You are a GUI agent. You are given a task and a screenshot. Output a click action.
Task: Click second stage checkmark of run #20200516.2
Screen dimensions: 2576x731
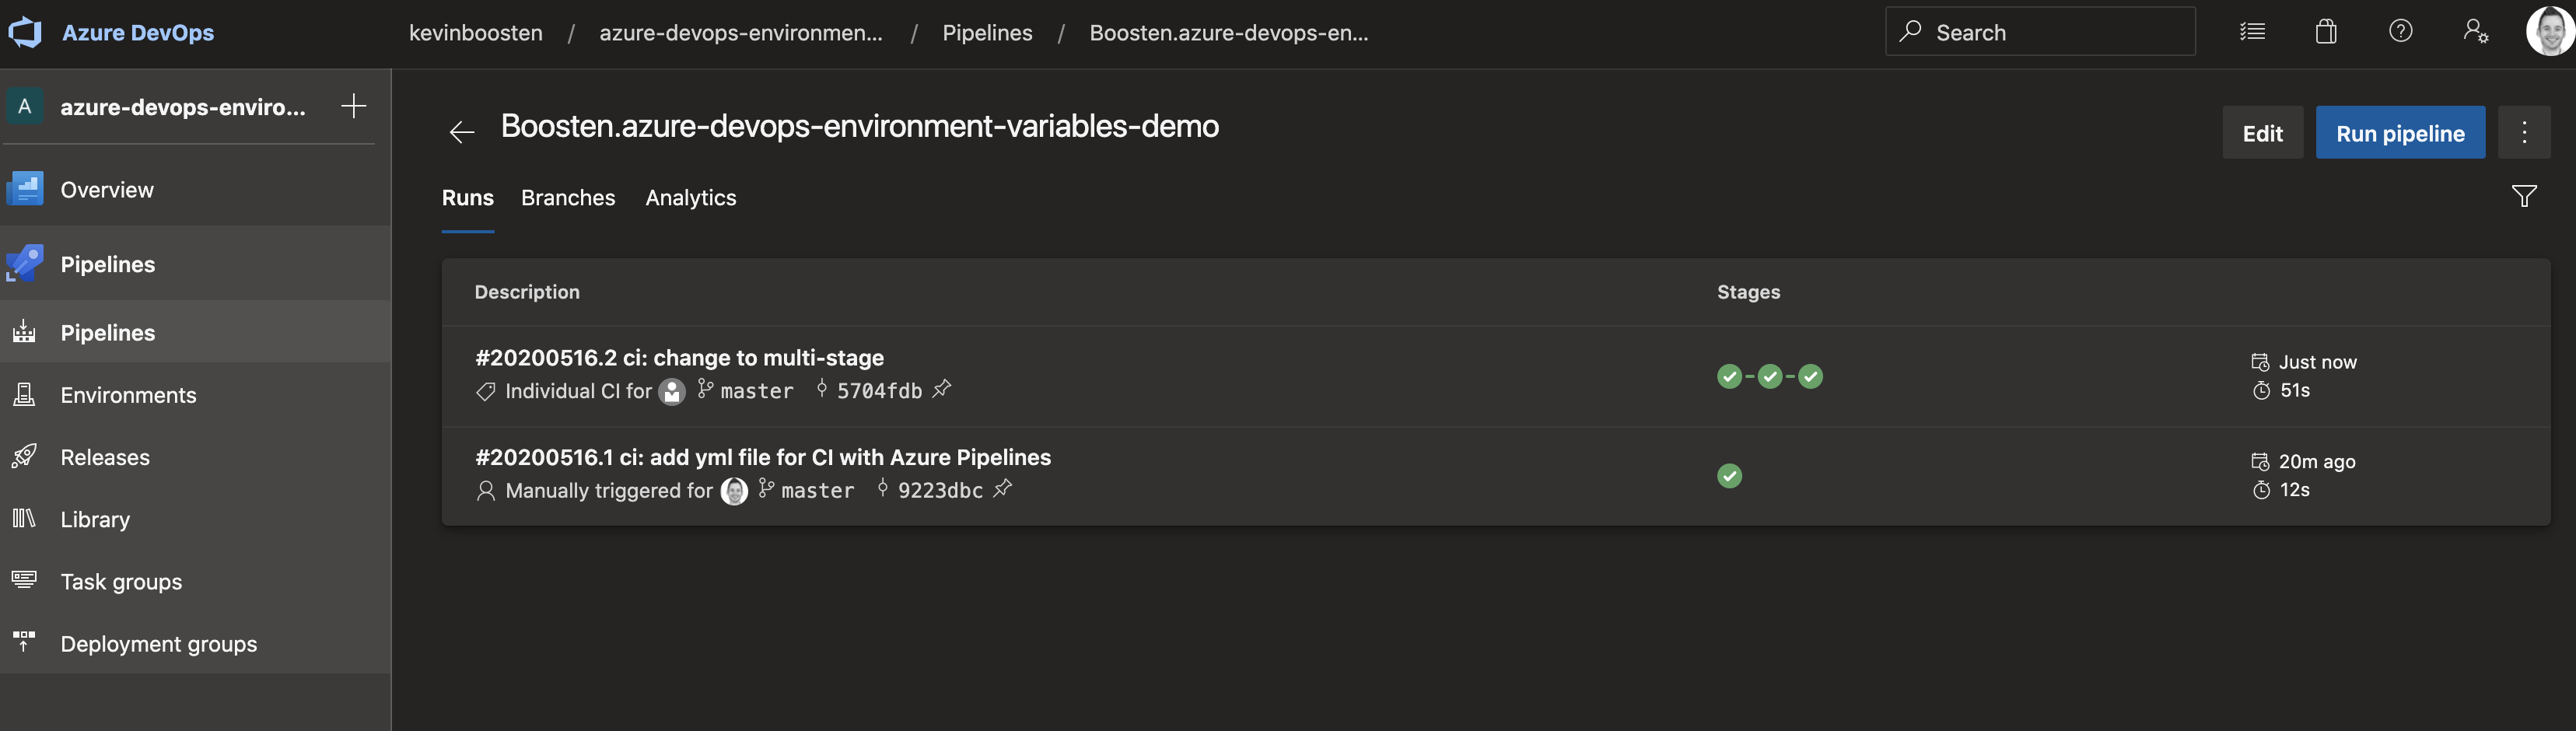pos(1770,376)
